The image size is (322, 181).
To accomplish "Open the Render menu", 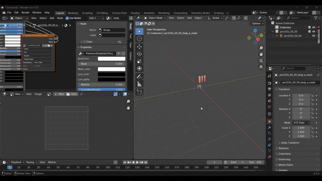I will tap(25, 13).
